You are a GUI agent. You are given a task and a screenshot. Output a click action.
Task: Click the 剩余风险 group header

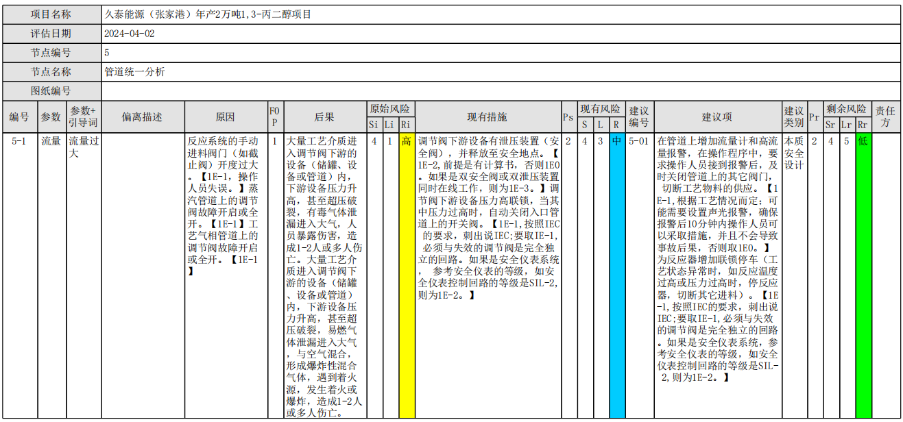coord(846,109)
